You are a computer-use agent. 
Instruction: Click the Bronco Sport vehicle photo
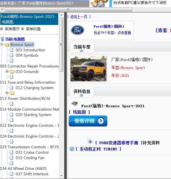click(88, 68)
